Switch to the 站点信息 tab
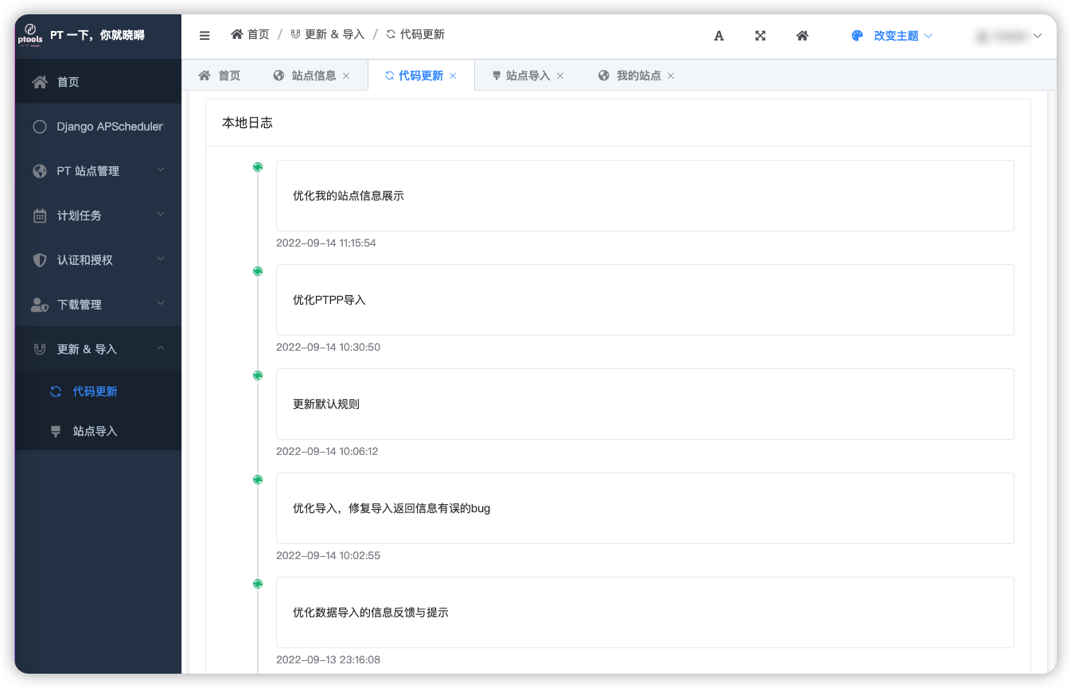 click(314, 76)
